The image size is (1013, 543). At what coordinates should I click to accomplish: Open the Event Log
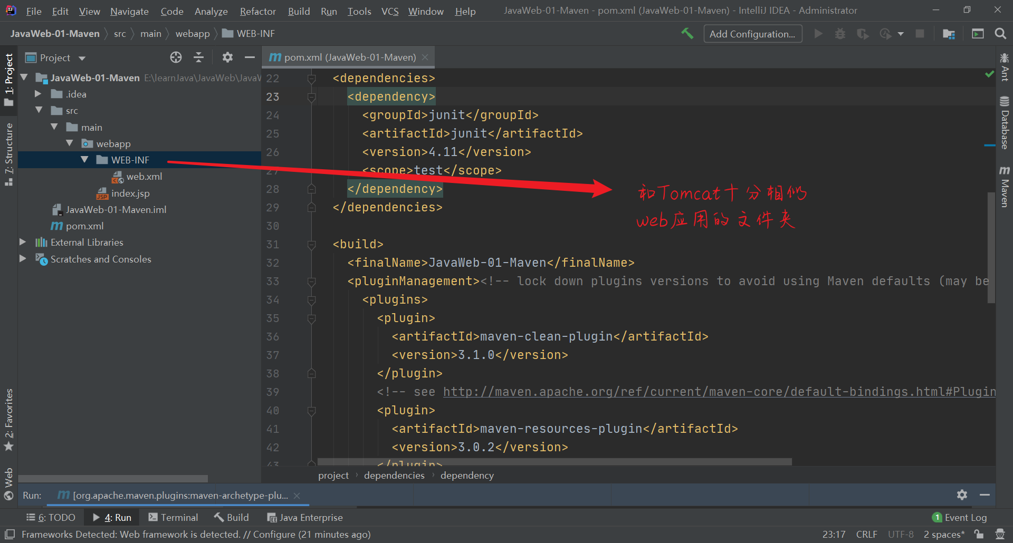[x=959, y=518]
